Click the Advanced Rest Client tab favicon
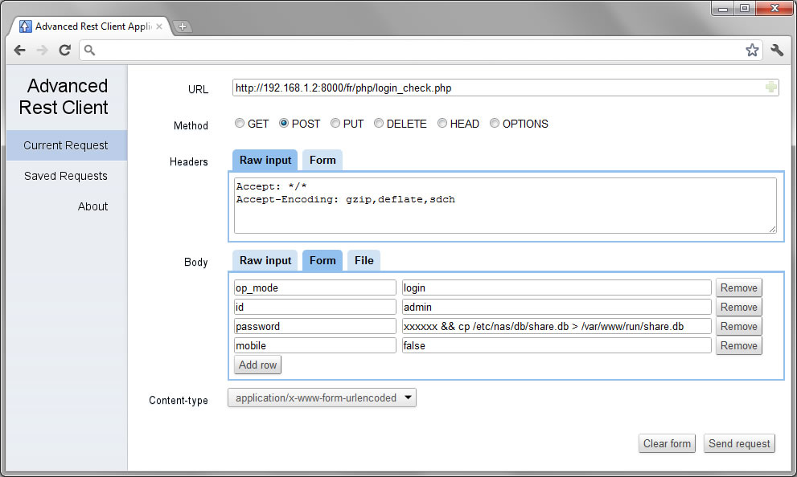This screenshot has height=477, width=797. (x=25, y=26)
